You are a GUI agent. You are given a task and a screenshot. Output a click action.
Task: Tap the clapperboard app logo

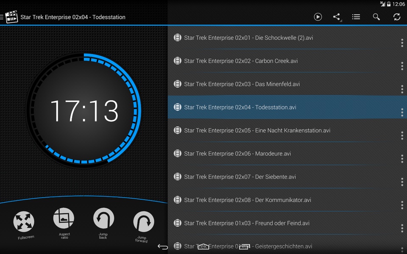(11, 17)
